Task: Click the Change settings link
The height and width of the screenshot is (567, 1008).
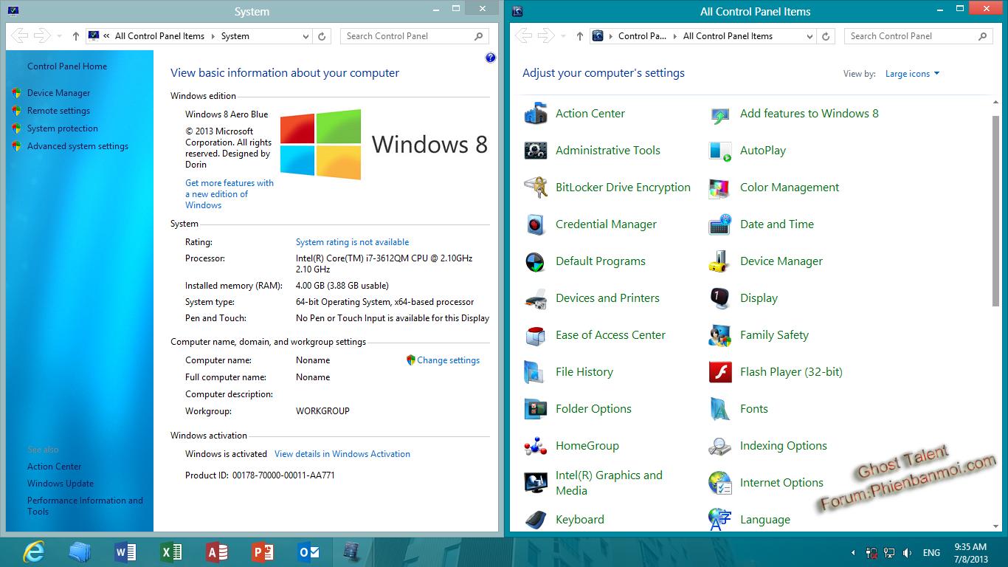Action: pos(448,360)
